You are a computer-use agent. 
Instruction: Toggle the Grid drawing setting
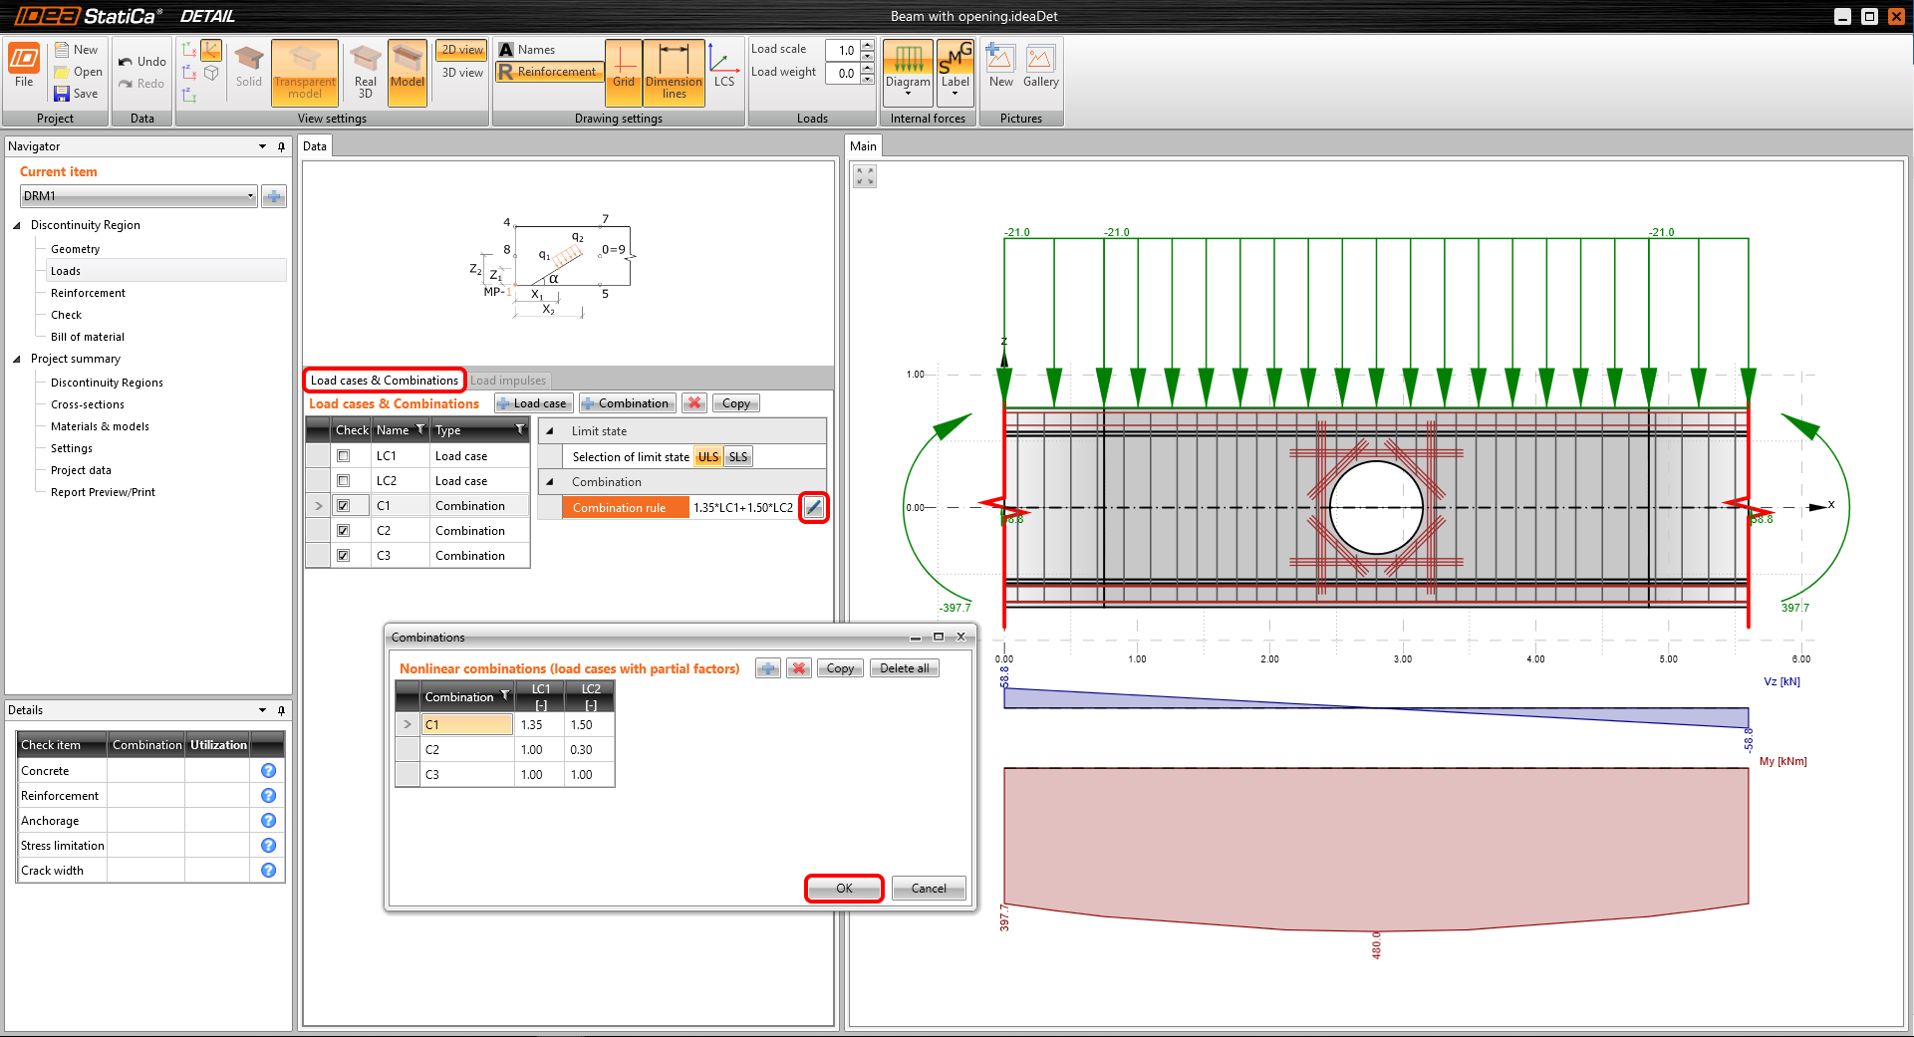624,71
